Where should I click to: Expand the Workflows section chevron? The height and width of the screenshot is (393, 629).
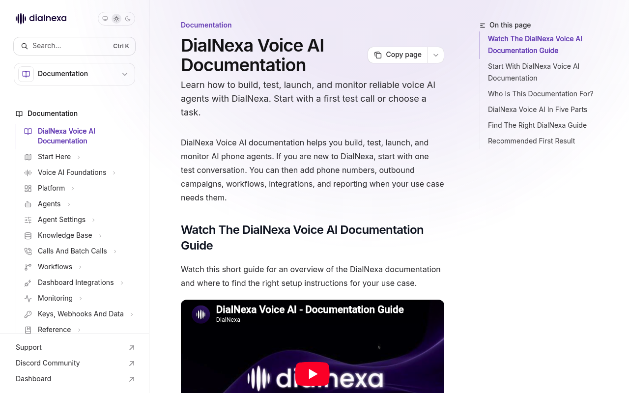tap(80, 267)
